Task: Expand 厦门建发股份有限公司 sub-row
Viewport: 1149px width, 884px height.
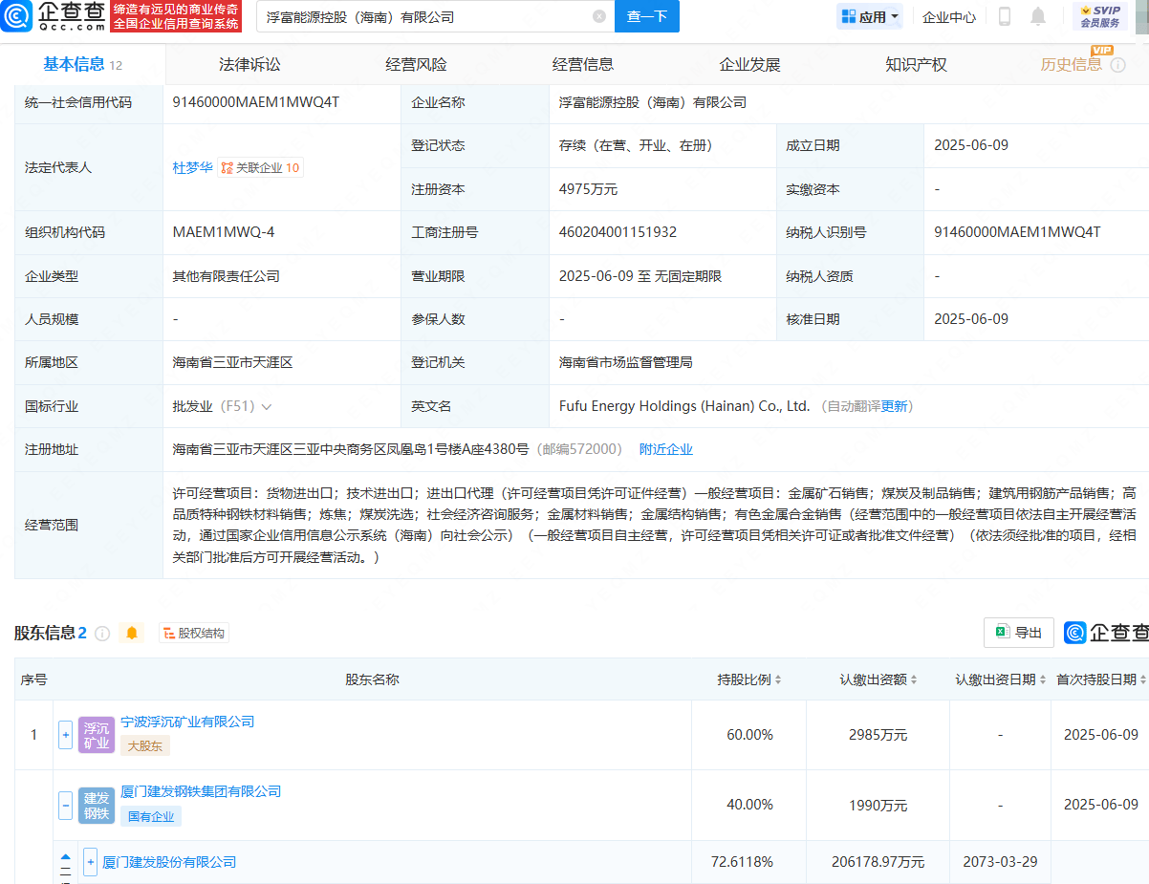Action: coord(90,862)
